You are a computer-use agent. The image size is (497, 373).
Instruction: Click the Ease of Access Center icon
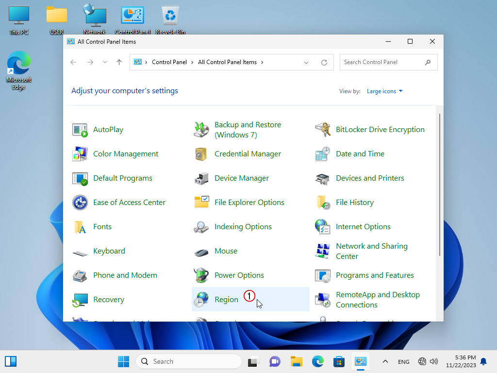(80, 203)
